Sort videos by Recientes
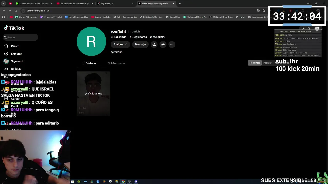 tap(255, 63)
